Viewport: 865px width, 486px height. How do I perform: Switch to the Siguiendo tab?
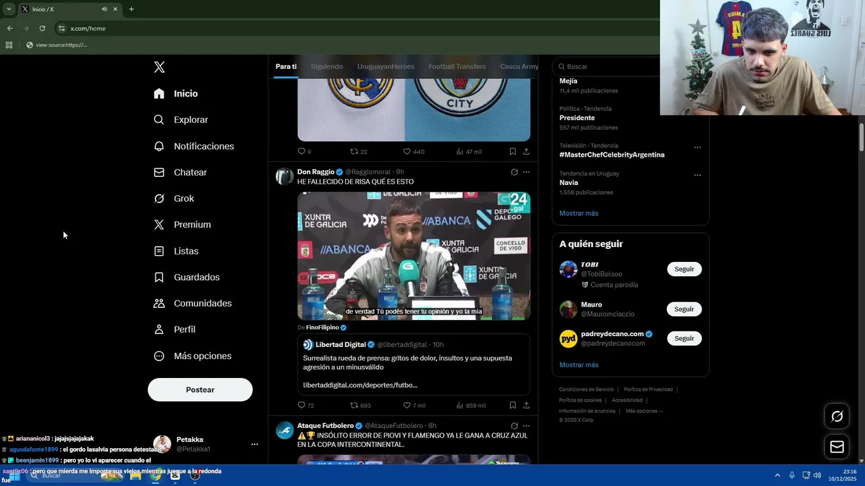(x=327, y=66)
